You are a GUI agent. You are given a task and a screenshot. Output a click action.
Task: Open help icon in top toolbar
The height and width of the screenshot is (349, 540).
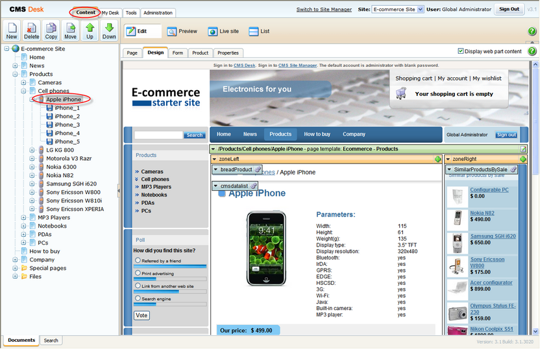click(532, 31)
